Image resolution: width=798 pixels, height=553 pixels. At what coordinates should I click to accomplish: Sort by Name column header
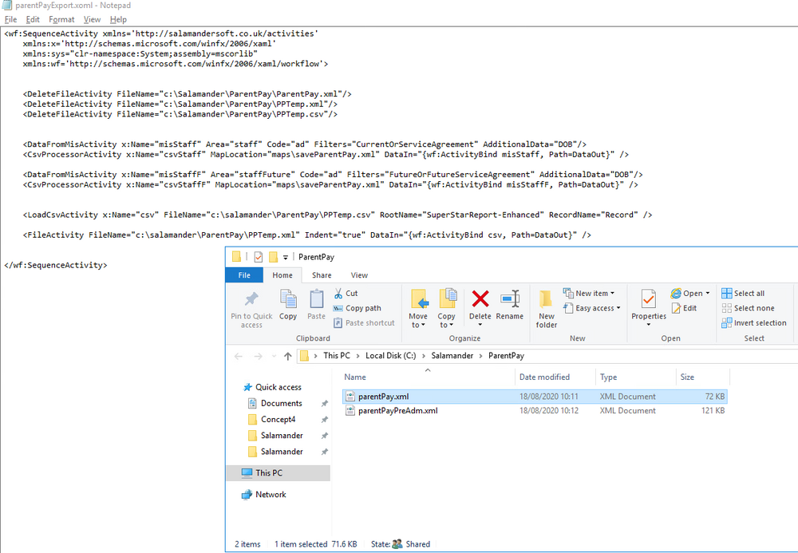(x=428, y=377)
